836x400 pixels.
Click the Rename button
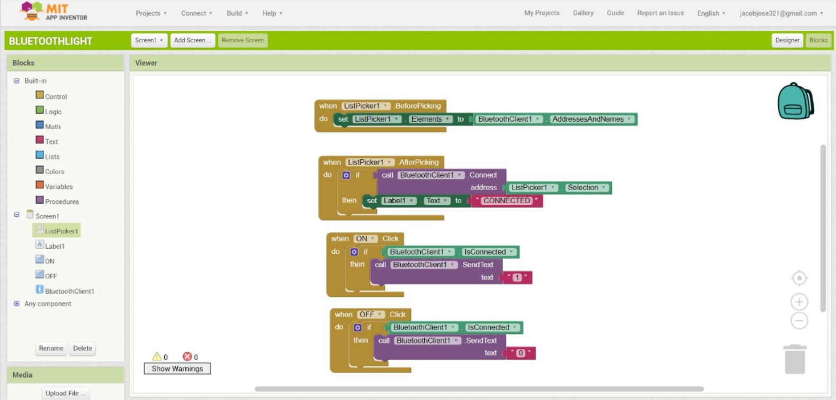pyautogui.click(x=51, y=348)
